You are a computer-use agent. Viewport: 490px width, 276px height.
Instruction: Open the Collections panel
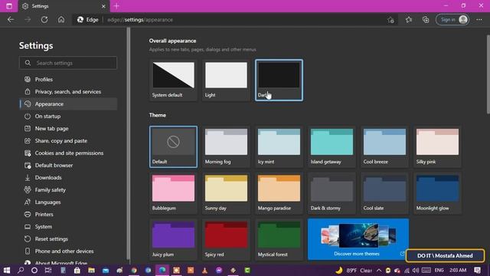click(426, 20)
